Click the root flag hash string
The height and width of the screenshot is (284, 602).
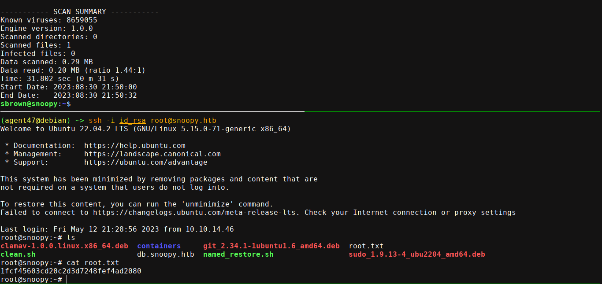(x=71, y=271)
